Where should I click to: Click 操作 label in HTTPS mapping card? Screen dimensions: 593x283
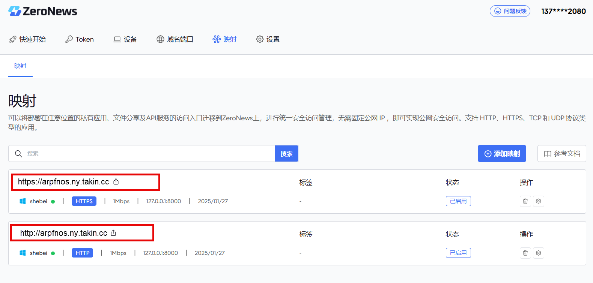pyautogui.click(x=526, y=183)
